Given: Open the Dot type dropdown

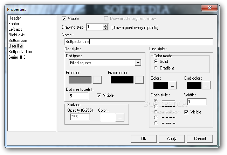Looking at the screenshot, I should 138,62.
